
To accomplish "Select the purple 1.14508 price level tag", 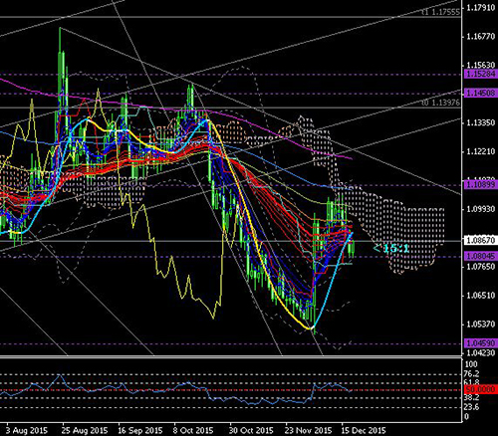I will click(480, 93).
